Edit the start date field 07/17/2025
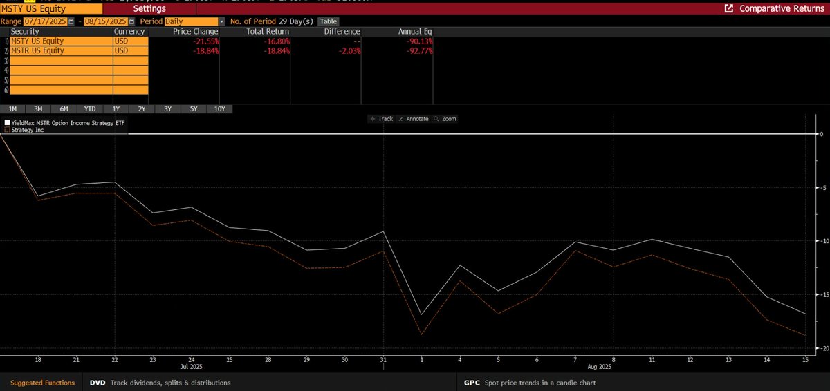The image size is (830, 391). 45,21
